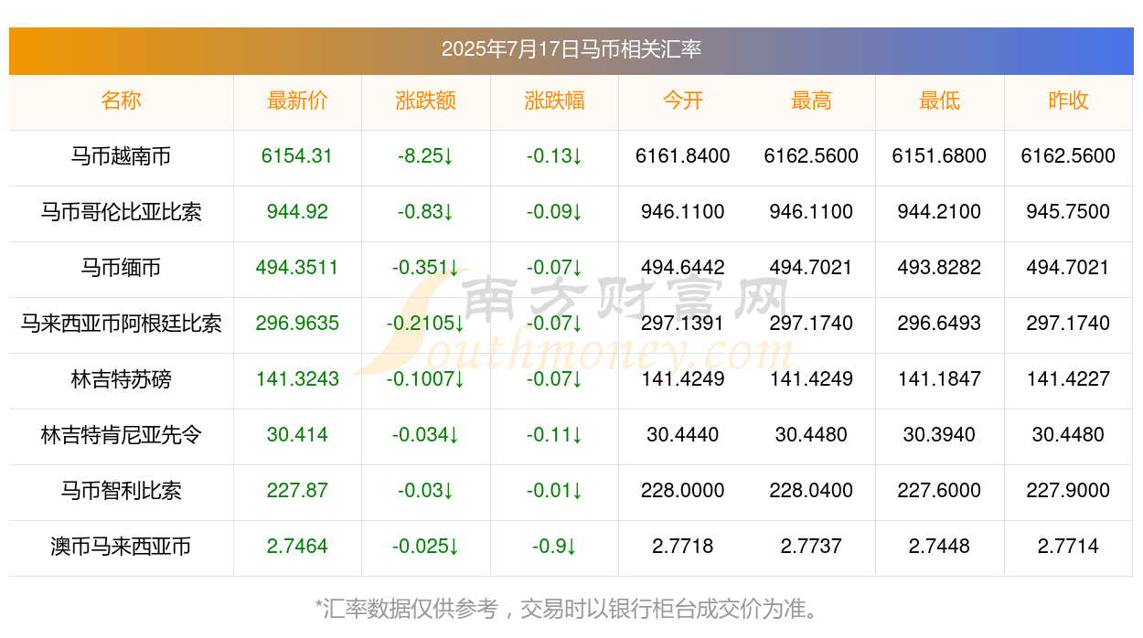Select high value 2.7737
Image resolution: width=1143 pixels, height=638 pixels.
811,547
